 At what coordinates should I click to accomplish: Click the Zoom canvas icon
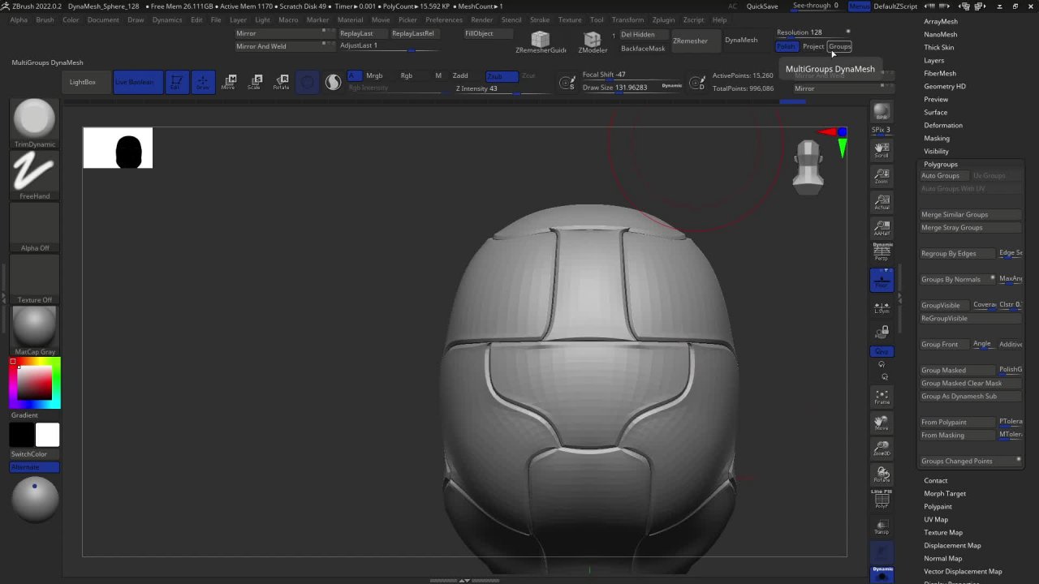pyautogui.click(x=882, y=175)
